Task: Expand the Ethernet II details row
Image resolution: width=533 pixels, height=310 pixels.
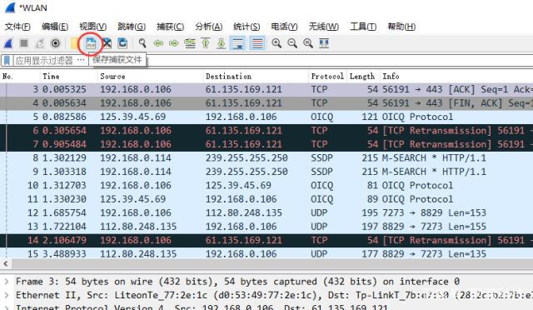Action: tap(7, 295)
